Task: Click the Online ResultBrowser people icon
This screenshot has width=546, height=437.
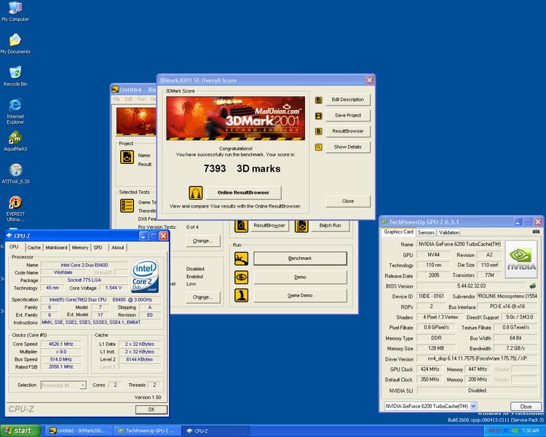Action: tap(196, 192)
